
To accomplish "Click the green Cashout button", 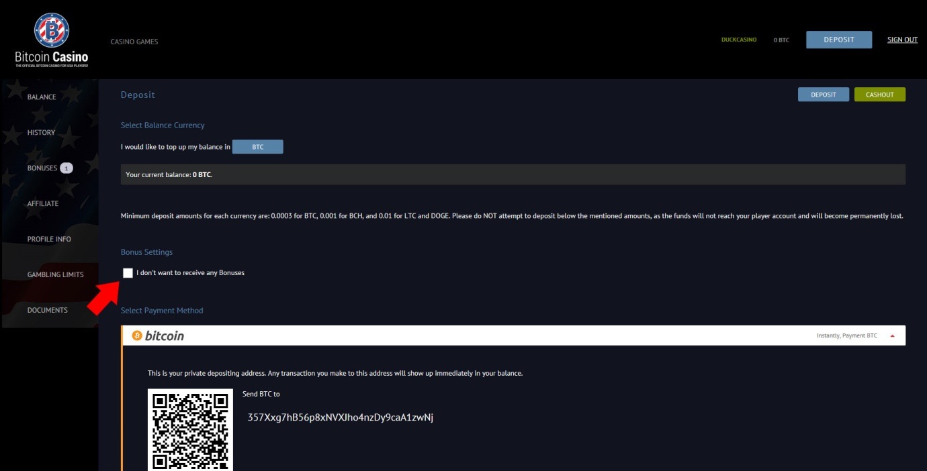I will click(879, 95).
